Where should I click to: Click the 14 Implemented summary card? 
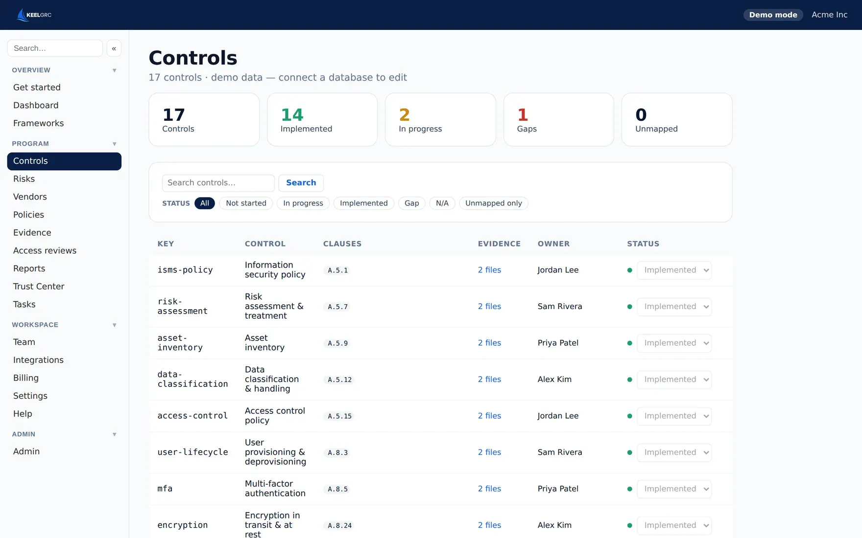coord(322,120)
